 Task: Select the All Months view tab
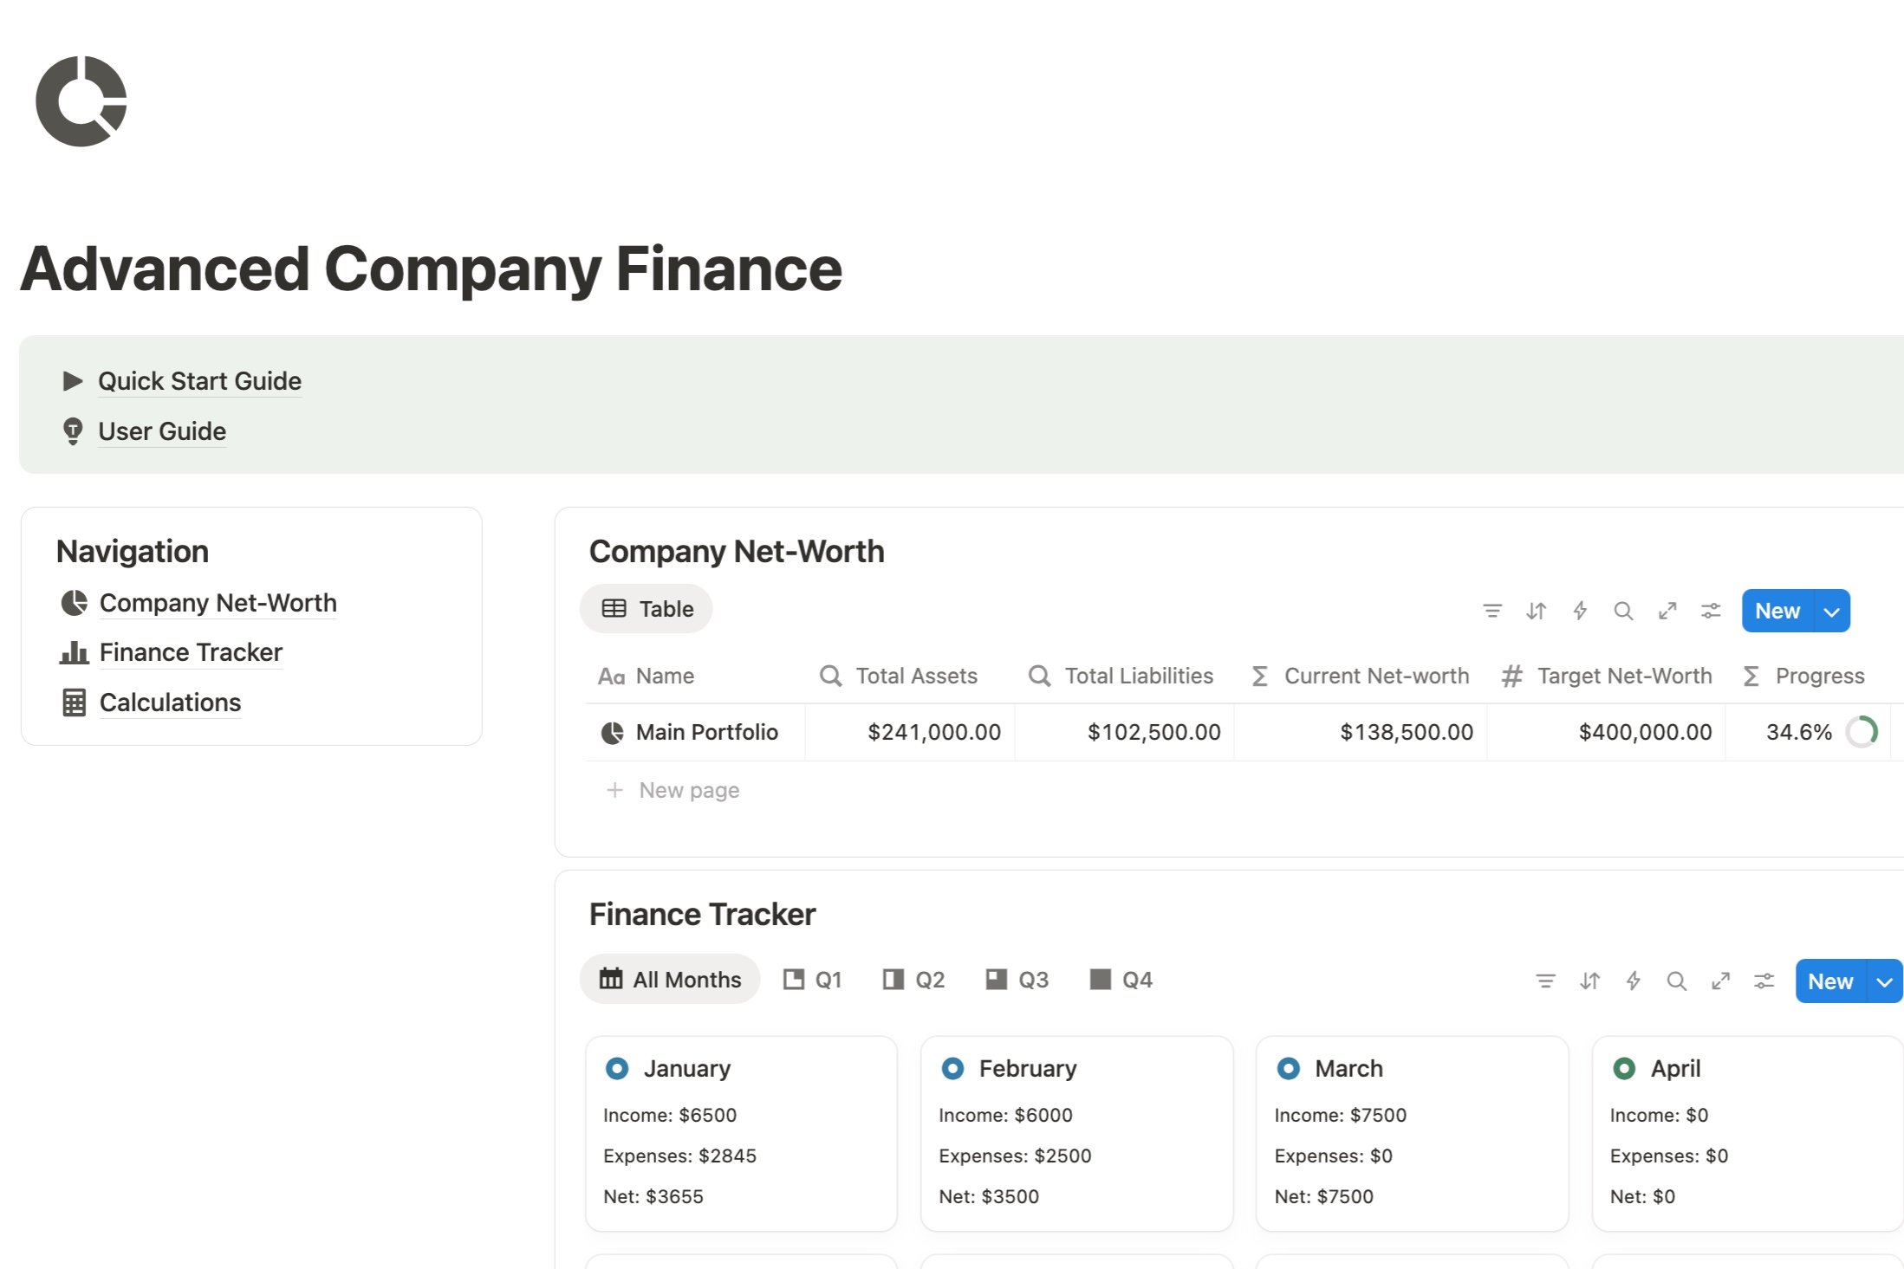[x=670, y=980]
